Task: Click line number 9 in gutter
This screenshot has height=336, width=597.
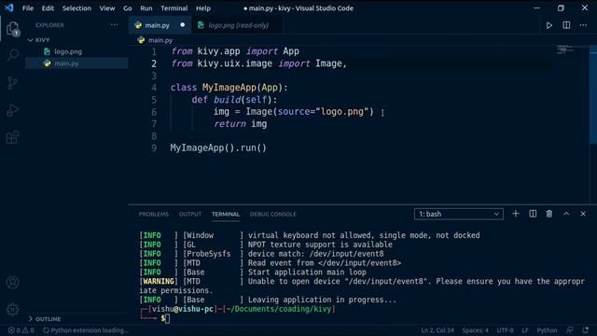Action: pyautogui.click(x=154, y=147)
